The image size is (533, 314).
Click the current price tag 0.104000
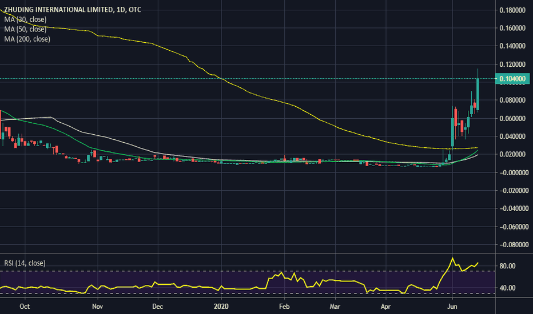512,79
